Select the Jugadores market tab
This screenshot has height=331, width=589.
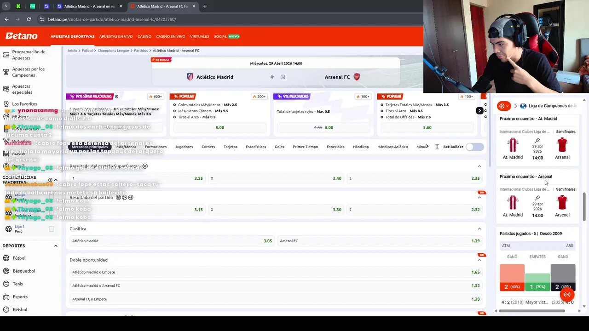pyautogui.click(x=184, y=147)
